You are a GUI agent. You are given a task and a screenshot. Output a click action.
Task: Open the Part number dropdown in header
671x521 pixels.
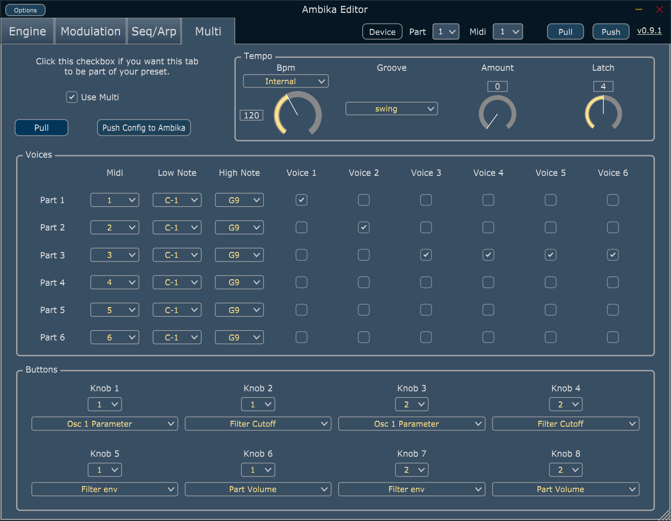[445, 32]
